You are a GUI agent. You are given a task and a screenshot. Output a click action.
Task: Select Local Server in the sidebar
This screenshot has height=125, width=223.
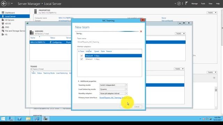pyautogui.click(x=15, y=16)
